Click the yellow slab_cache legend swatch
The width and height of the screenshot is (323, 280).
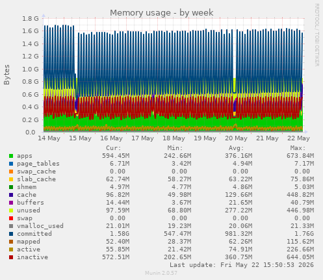pos(11,179)
